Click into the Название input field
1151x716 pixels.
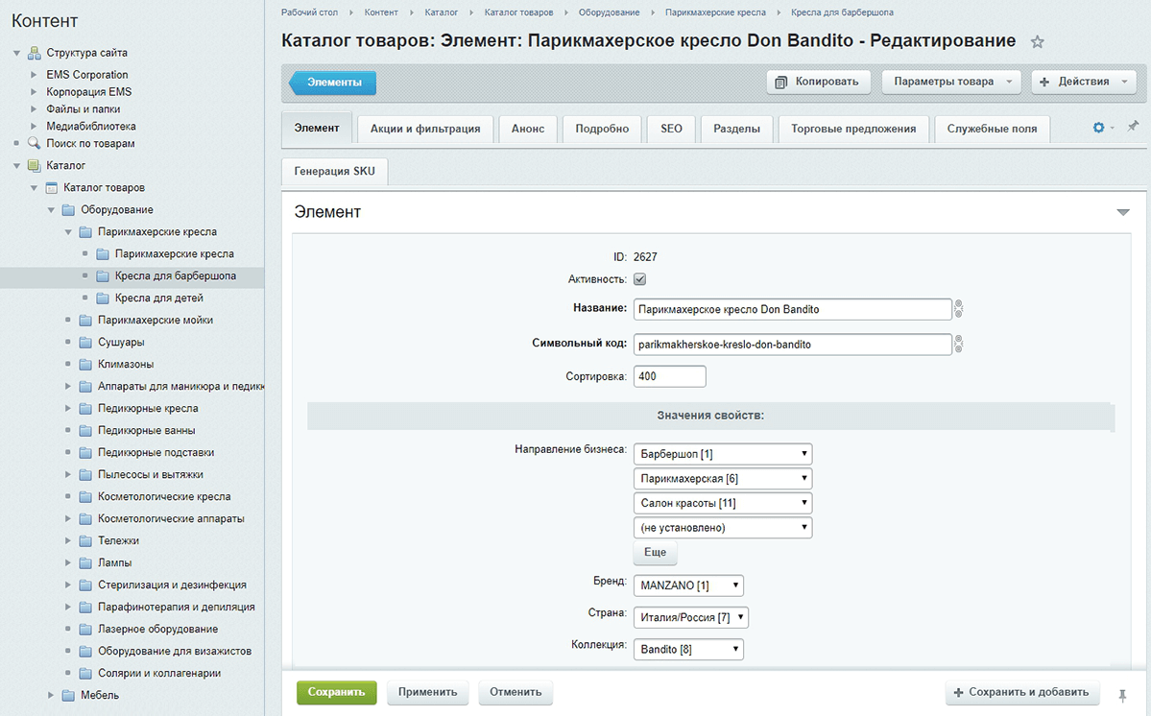[792, 309]
